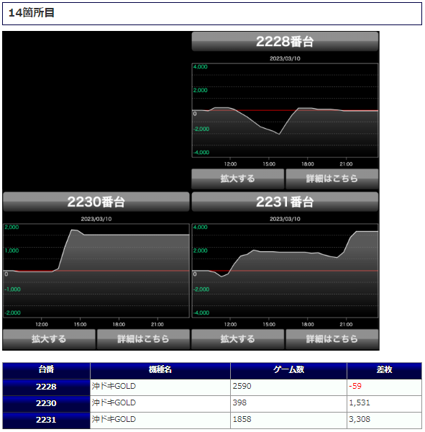Viewport: 425px width, 432px height.
Task: Open 詳細はこちら for machine 2230
Action: coord(143,339)
